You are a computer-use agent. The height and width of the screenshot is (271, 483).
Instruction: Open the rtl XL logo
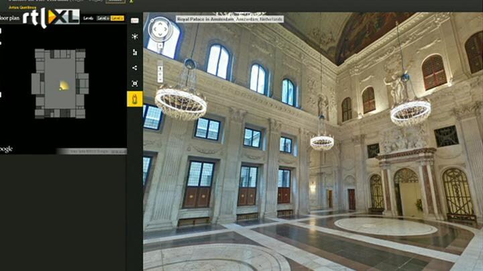(x=51, y=18)
